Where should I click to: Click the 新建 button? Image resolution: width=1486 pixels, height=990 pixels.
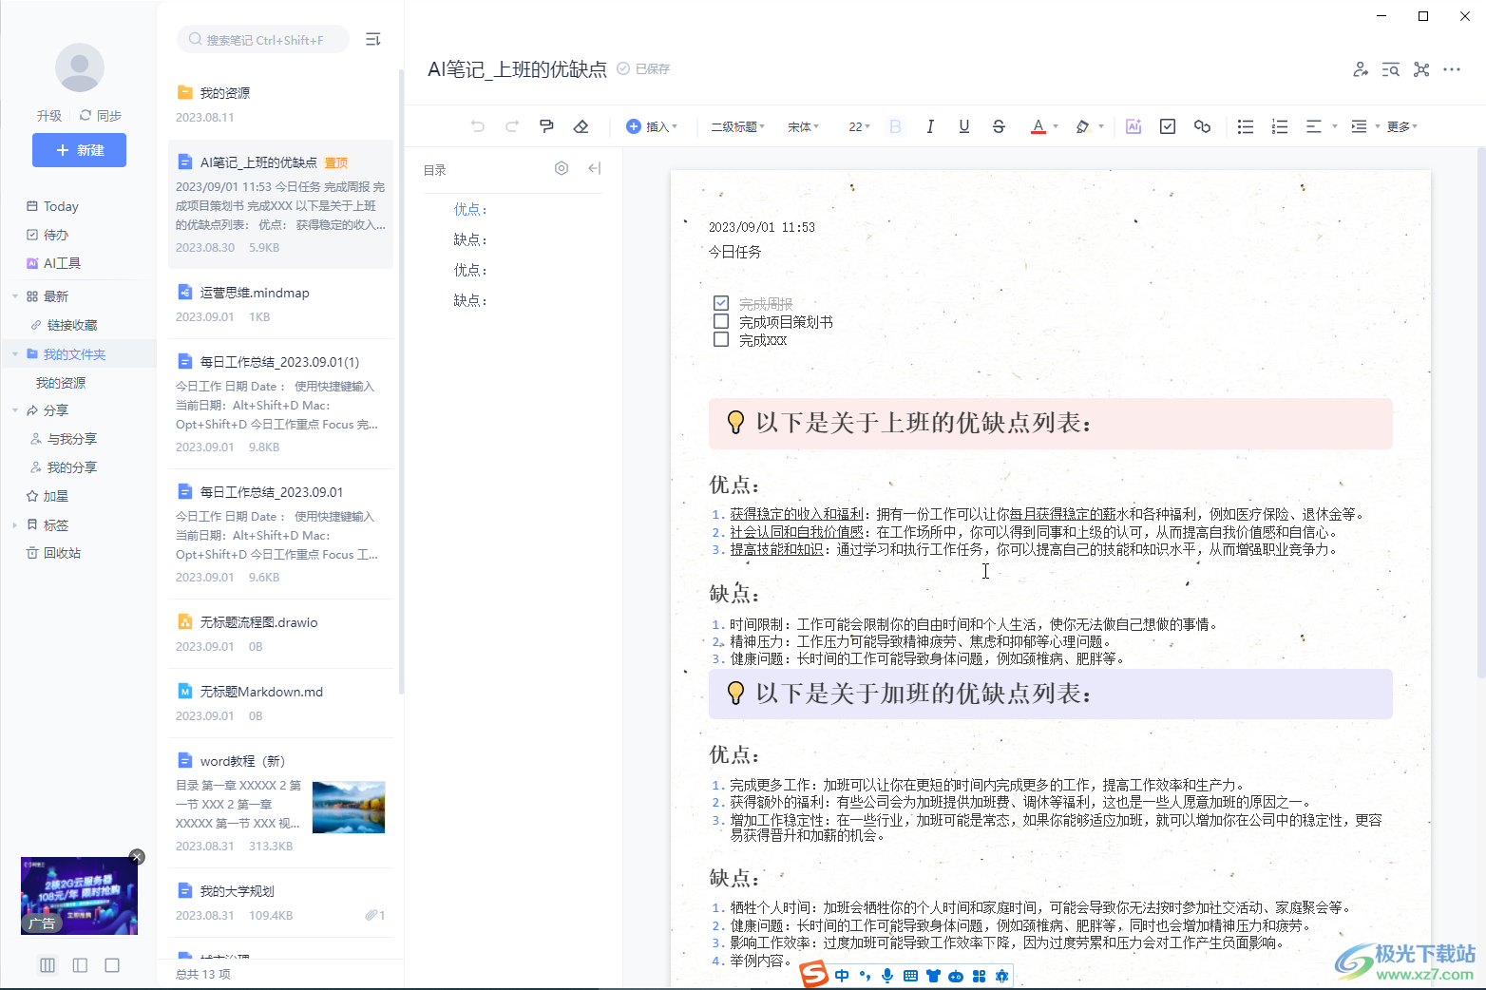(79, 150)
